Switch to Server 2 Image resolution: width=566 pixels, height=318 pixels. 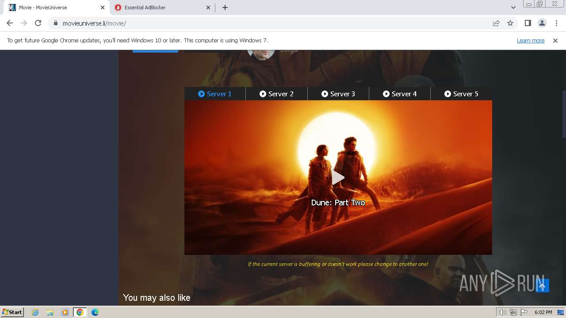point(276,94)
